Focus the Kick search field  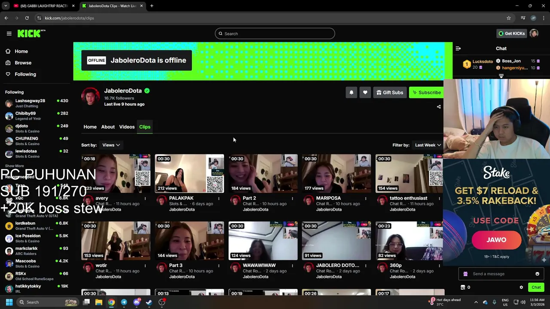(x=275, y=33)
